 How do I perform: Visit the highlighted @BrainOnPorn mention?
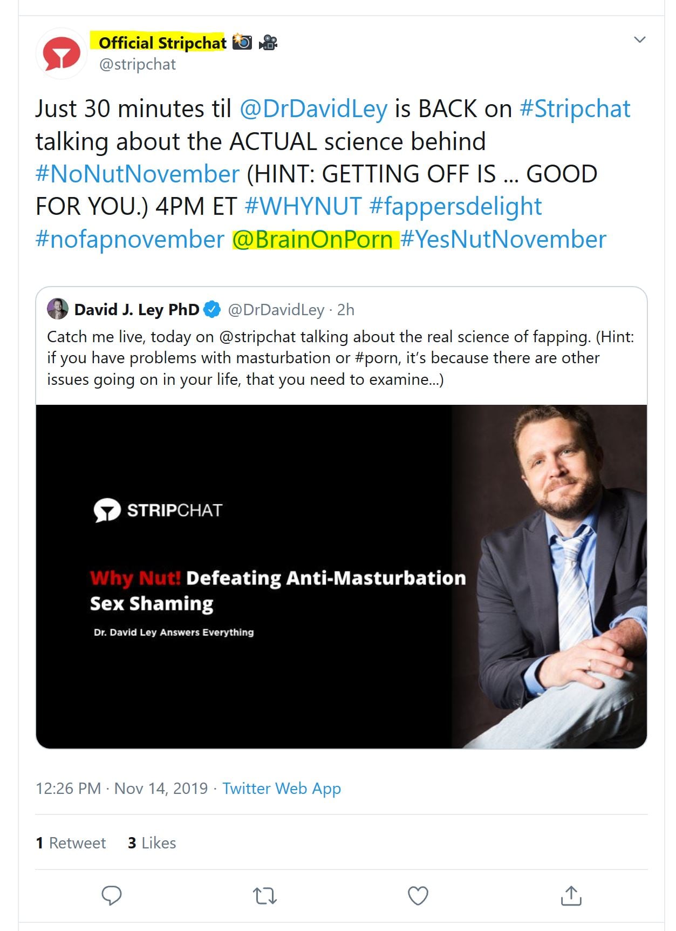pos(313,239)
